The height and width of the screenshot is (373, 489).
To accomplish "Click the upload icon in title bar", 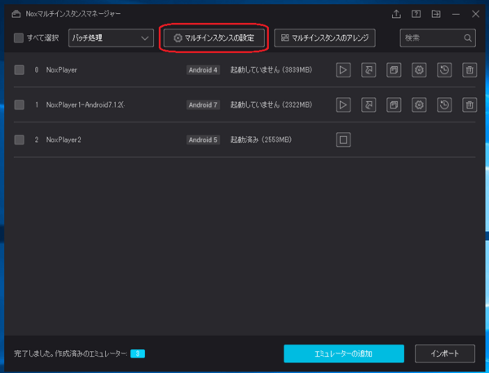I will coord(396,14).
